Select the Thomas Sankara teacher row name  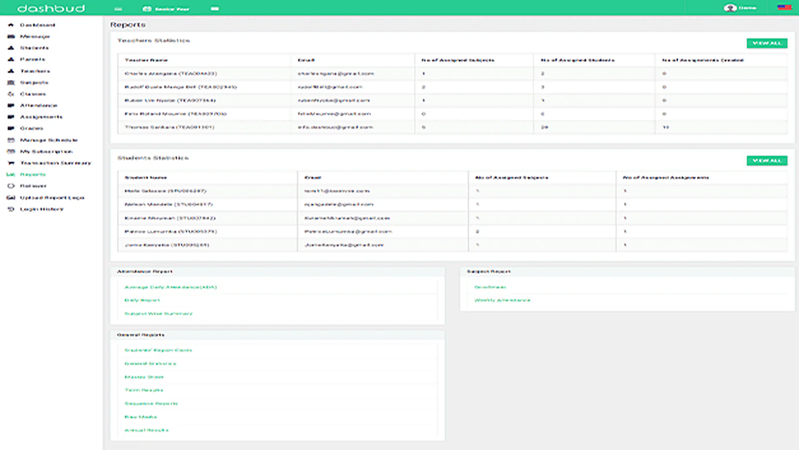click(x=169, y=127)
